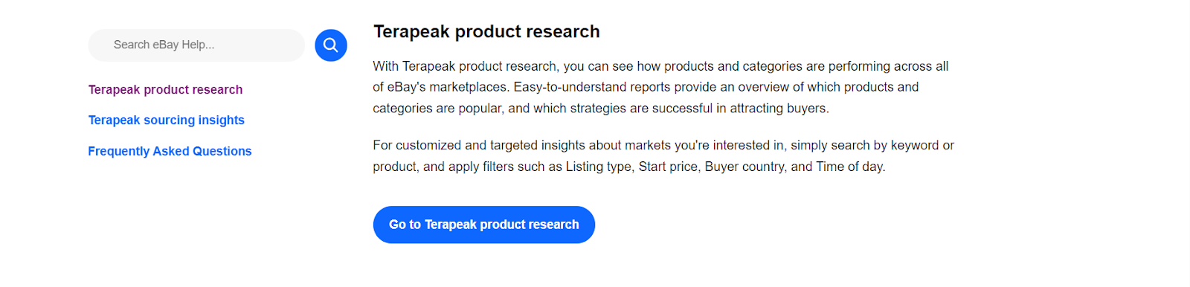
Task: Select the Terapeak product research main heading
Action: pyautogui.click(x=486, y=32)
